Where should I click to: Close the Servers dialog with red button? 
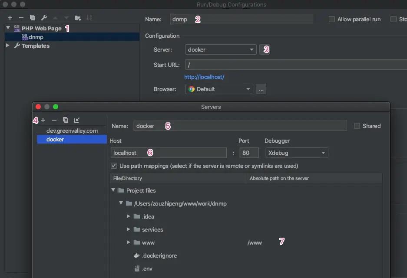38,107
